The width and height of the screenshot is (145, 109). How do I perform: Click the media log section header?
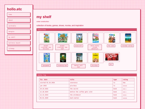coord(87,75)
